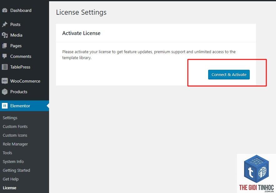The height and width of the screenshot is (193, 276).
Task: Click the Pages icon in sidebar
Action: [x=5, y=46]
